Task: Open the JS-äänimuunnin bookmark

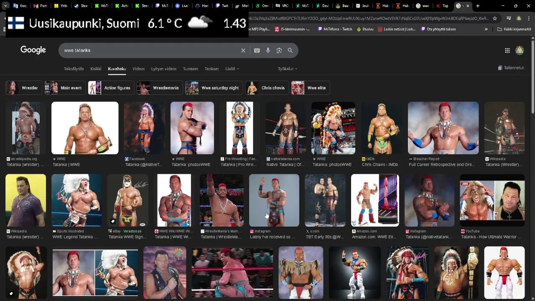Action: tap(292, 29)
